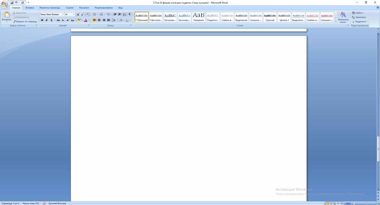
Task: Open the change case Aa dropdown
Action: (73, 20)
